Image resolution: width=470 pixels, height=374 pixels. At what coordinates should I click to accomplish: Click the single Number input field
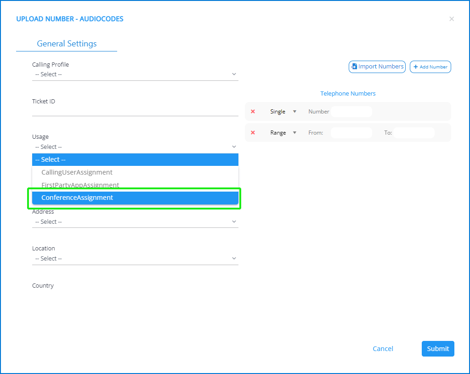[351, 112]
